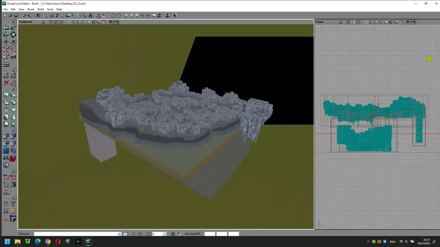Screen dimensions: 440x247
Task: Build a Cylinder brush
Action: click(6, 117)
